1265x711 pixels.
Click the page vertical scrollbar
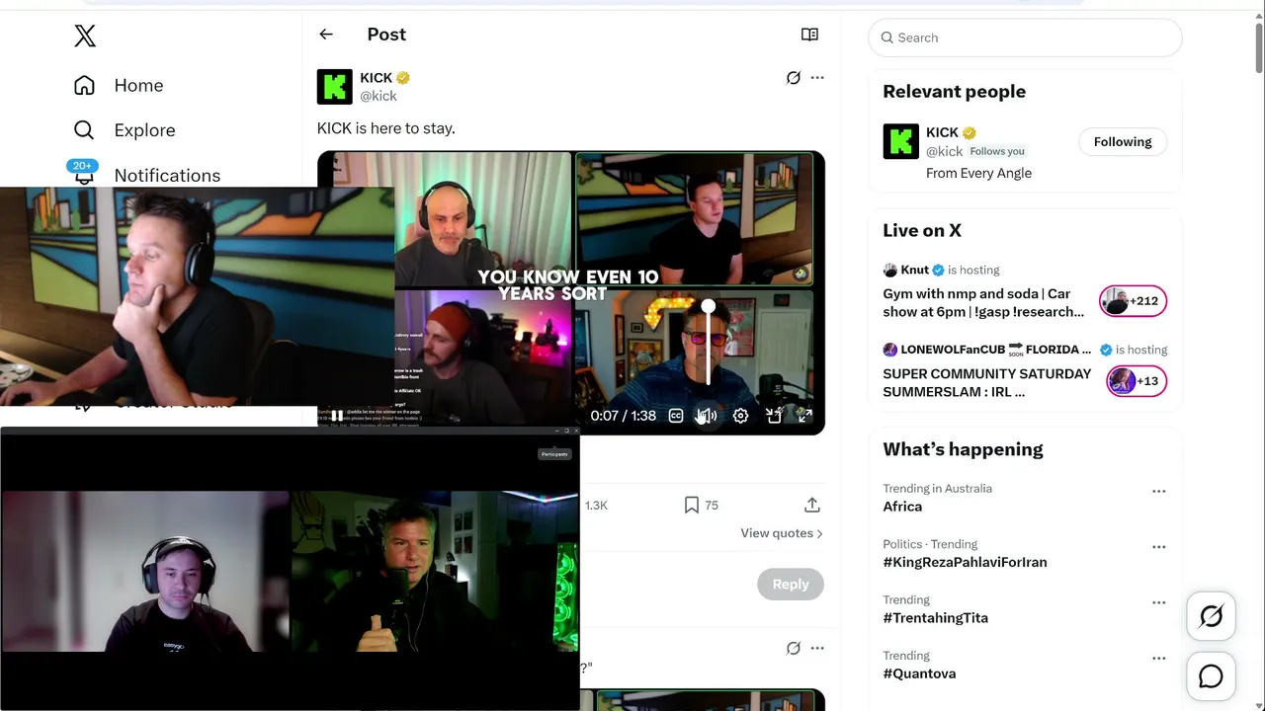1258,47
